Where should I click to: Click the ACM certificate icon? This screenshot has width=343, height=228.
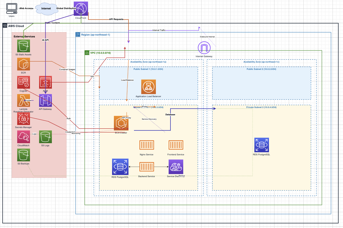pos(45,82)
